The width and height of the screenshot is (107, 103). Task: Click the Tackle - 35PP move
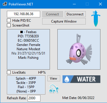(26, 83)
